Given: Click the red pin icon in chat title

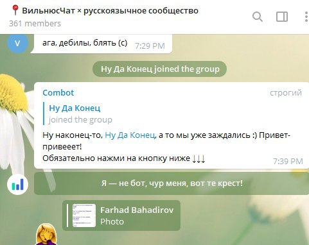Looking at the screenshot, I should 15,10.
